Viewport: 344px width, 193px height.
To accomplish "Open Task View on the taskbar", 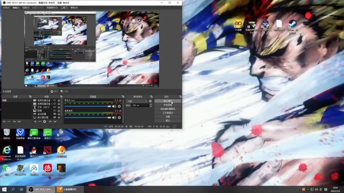I will [x=21, y=189].
